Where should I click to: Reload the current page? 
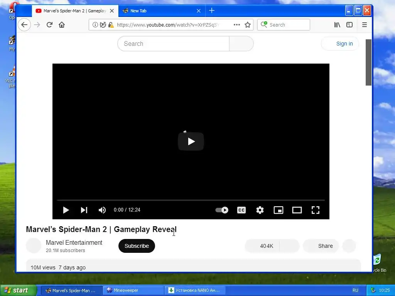[49, 25]
